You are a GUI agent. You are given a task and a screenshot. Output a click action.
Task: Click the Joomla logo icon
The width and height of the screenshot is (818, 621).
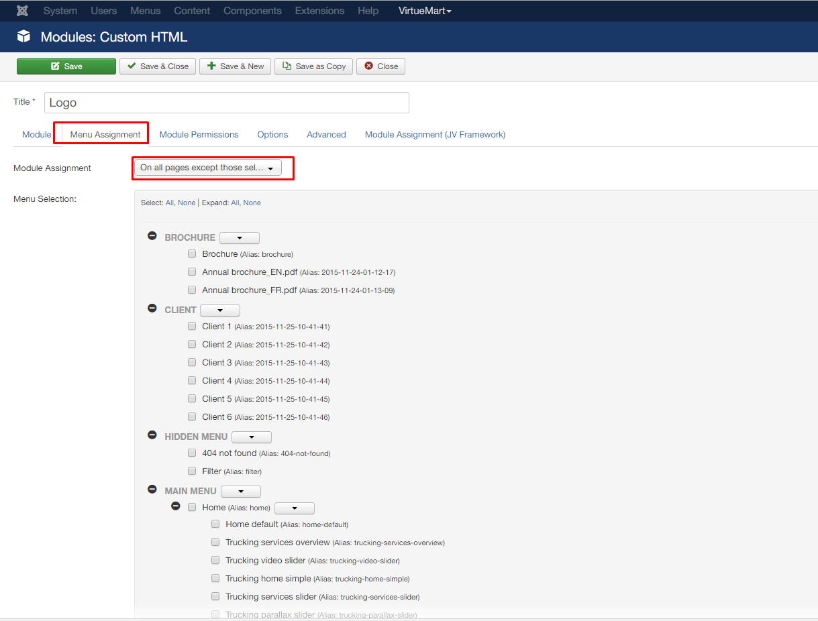(x=22, y=11)
